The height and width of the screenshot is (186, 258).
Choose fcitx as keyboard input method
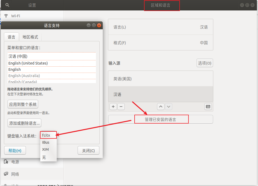point(48,135)
